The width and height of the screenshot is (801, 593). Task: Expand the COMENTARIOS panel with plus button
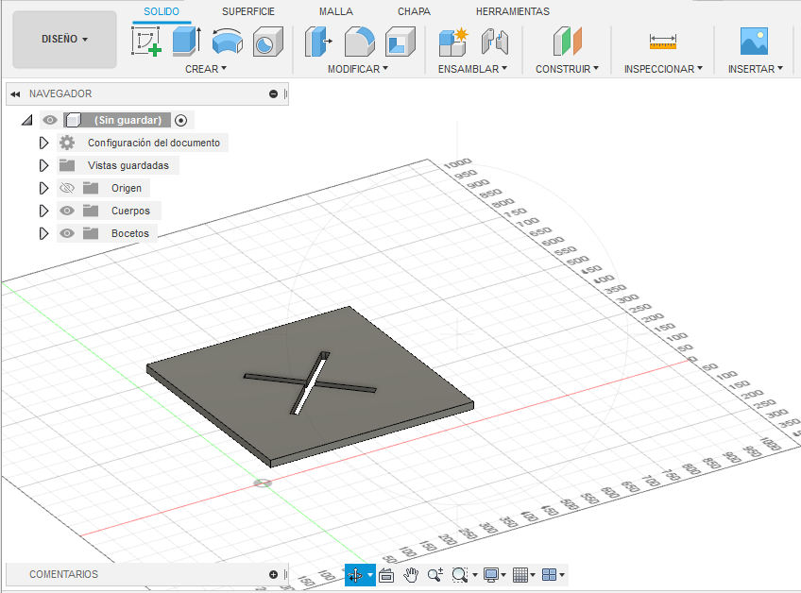[273, 574]
